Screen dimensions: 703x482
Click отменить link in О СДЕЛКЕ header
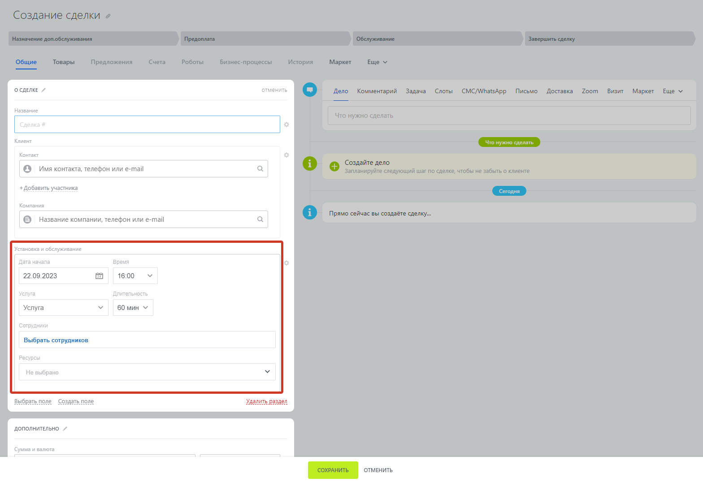tap(274, 90)
